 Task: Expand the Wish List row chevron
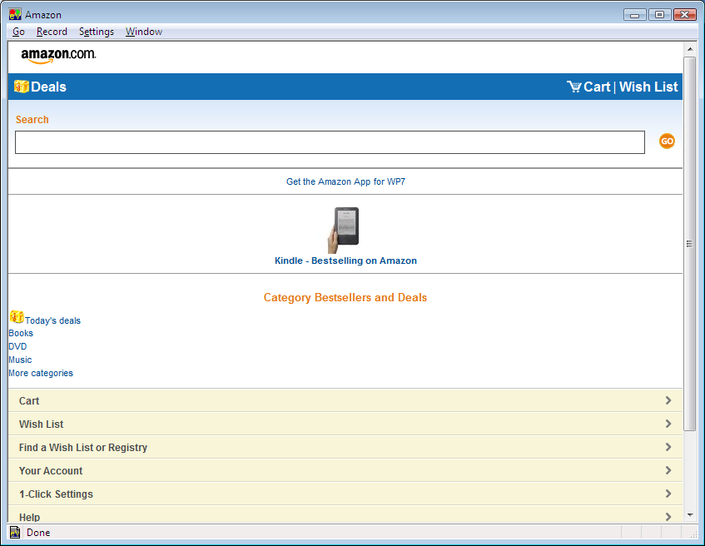pyautogui.click(x=668, y=424)
